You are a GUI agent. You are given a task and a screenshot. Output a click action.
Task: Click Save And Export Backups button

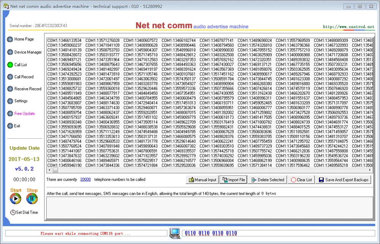344,180
